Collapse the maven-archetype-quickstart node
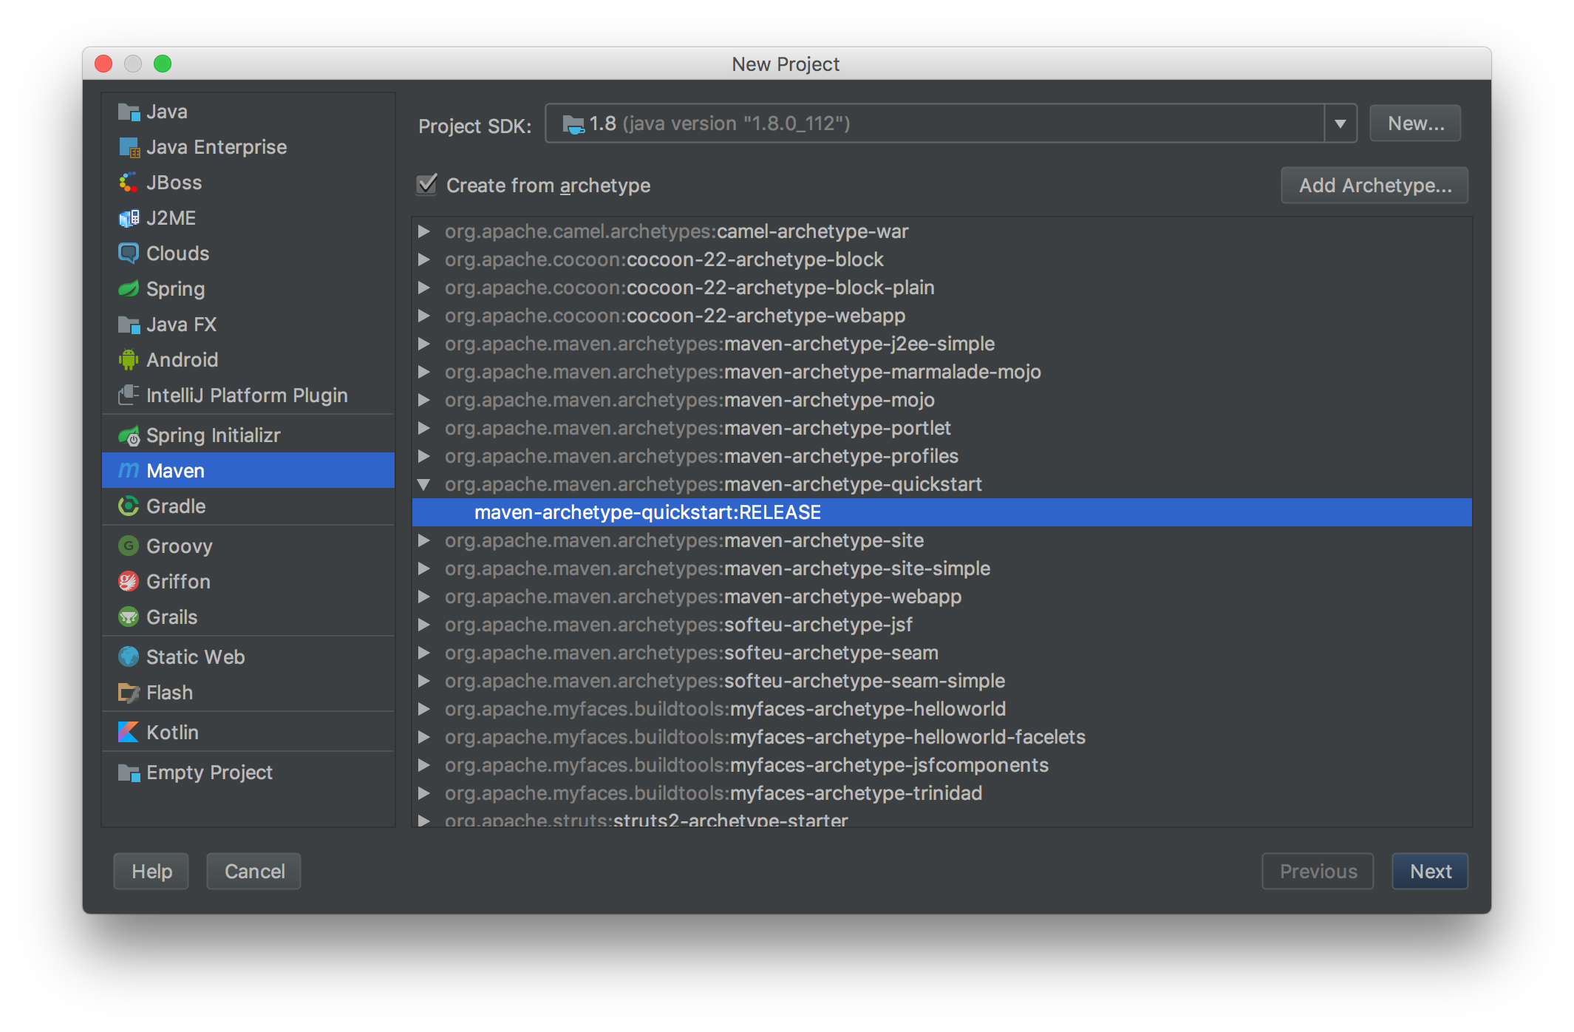This screenshot has height=1032, width=1574. [424, 484]
